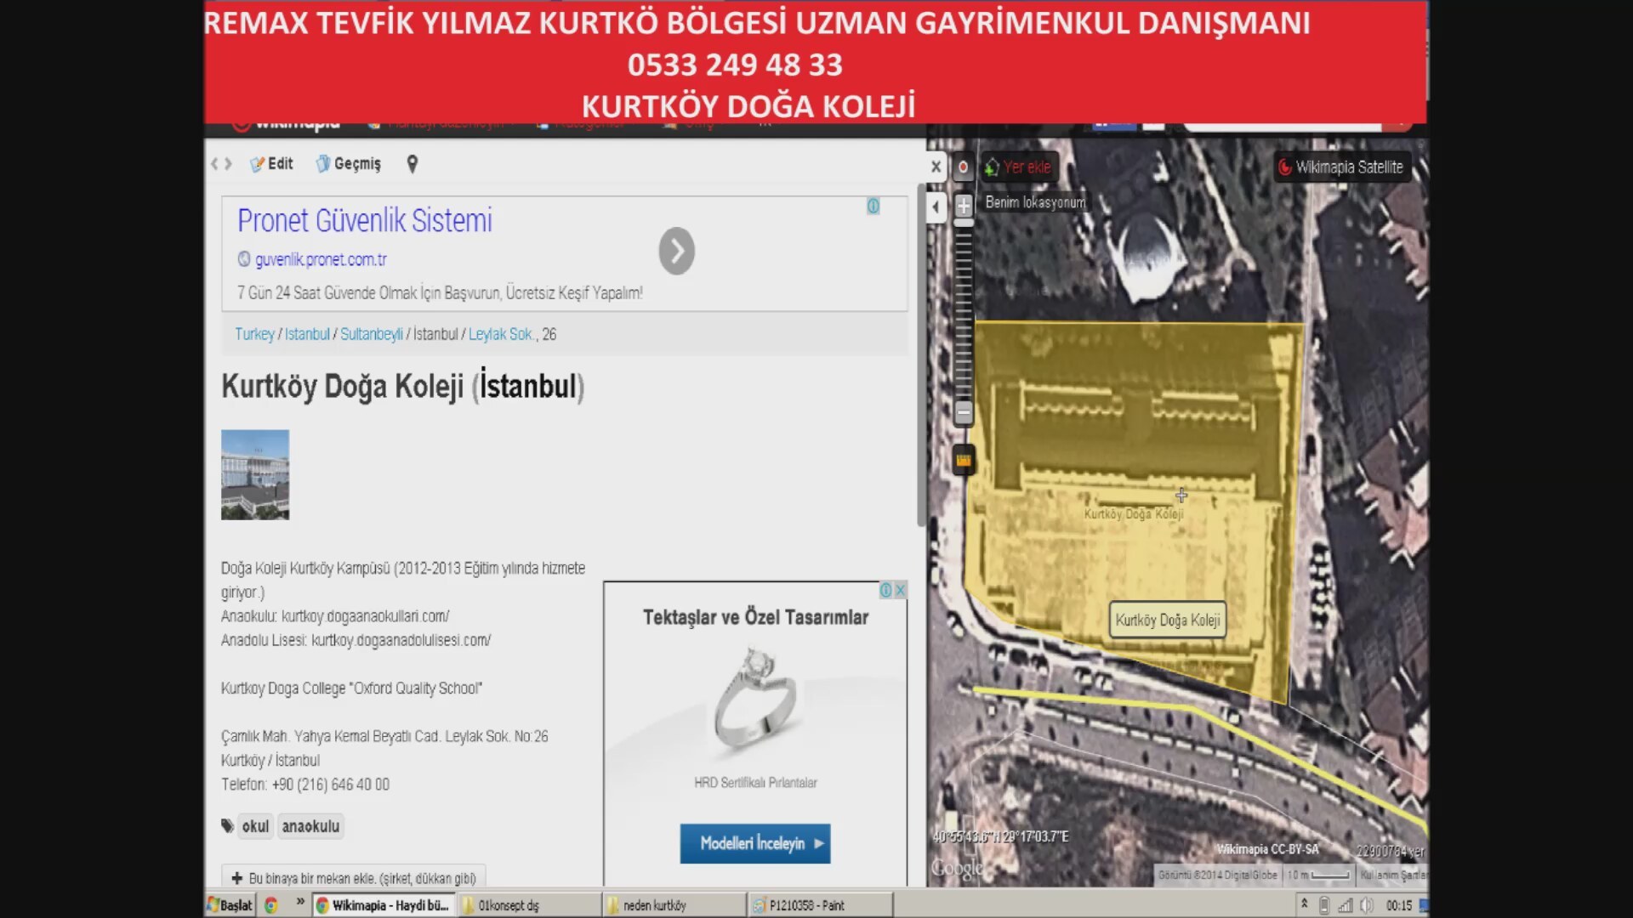Click the volume speaker tray icon
This screenshot has width=1633, height=918.
click(x=1367, y=905)
